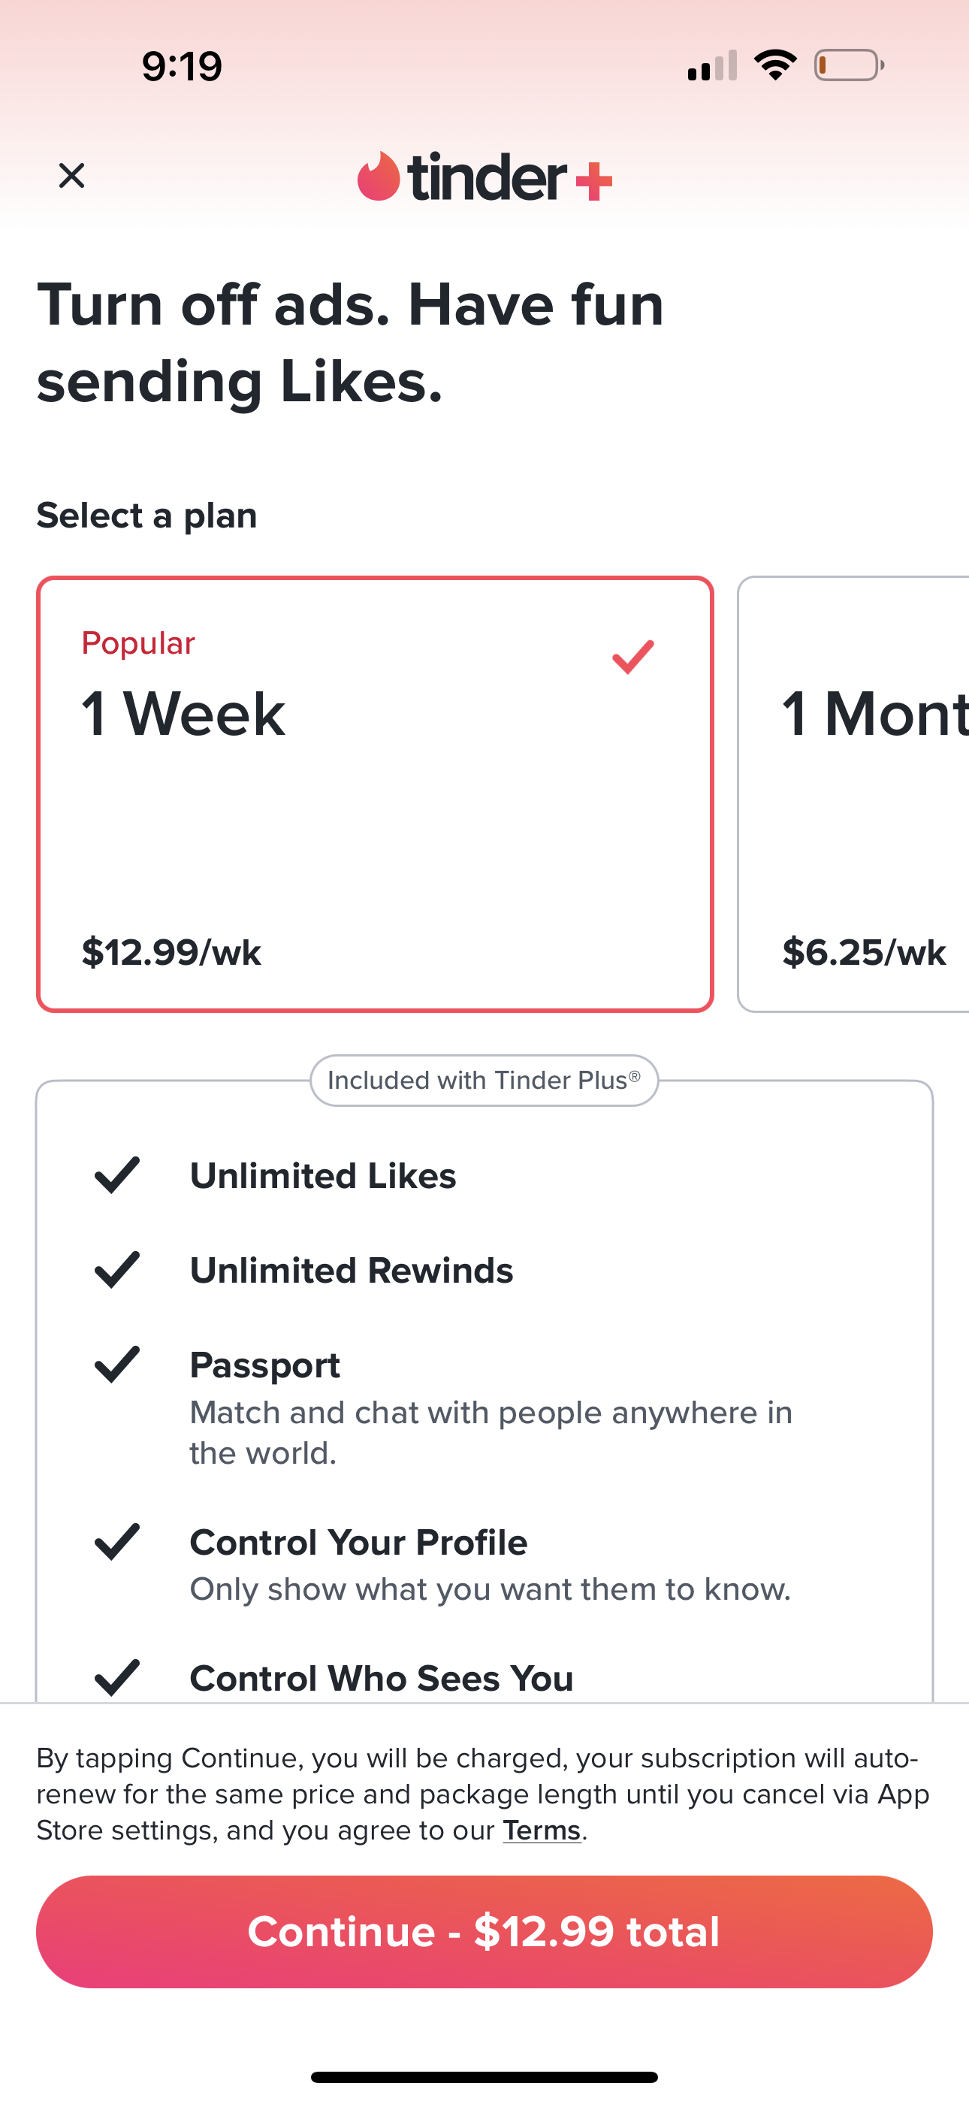Image resolution: width=969 pixels, height=2101 pixels.
Task: Open the Terms link
Action: (x=542, y=1831)
